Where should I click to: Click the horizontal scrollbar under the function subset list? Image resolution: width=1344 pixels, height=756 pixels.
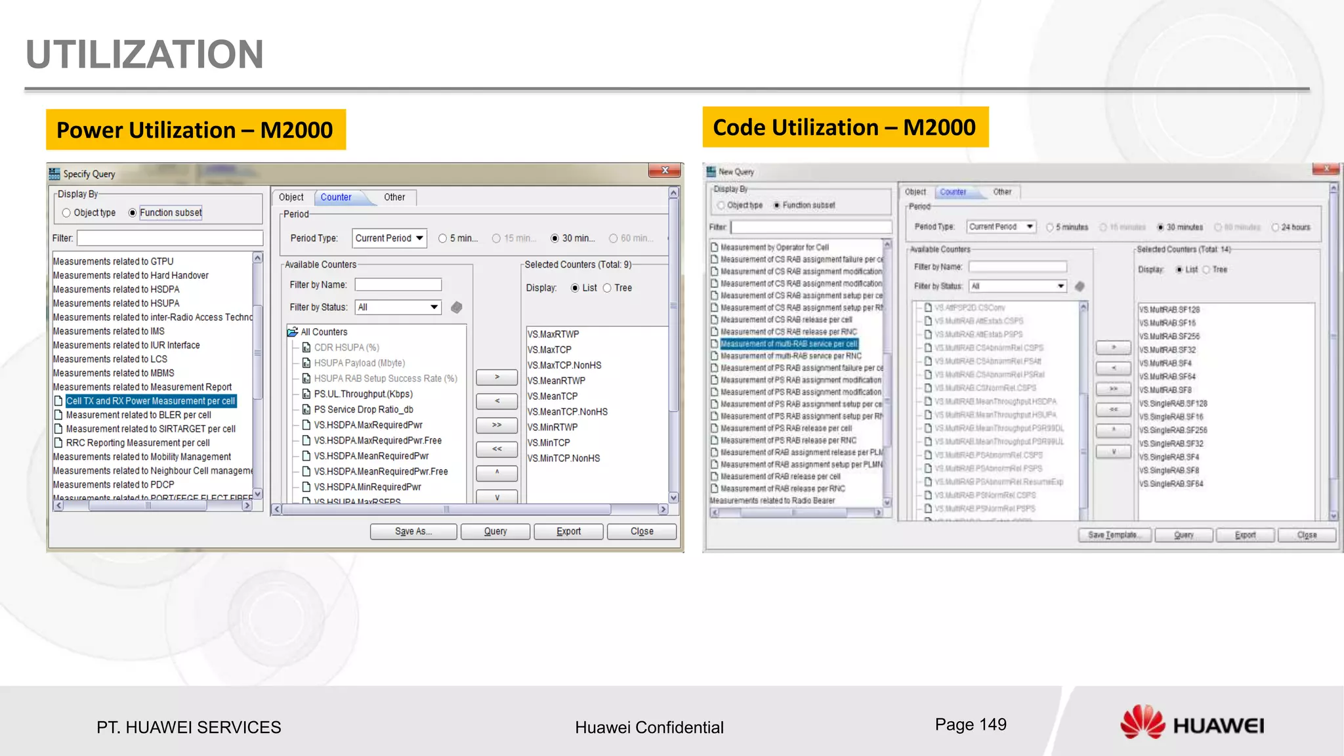pyautogui.click(x=152, y=506)
